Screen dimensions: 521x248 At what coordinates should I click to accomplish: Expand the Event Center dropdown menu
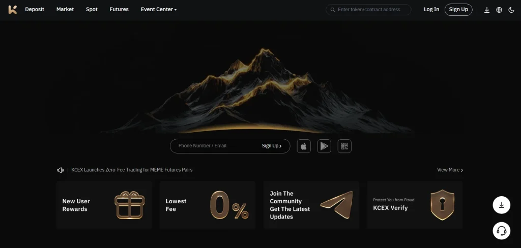click(159, 10)
